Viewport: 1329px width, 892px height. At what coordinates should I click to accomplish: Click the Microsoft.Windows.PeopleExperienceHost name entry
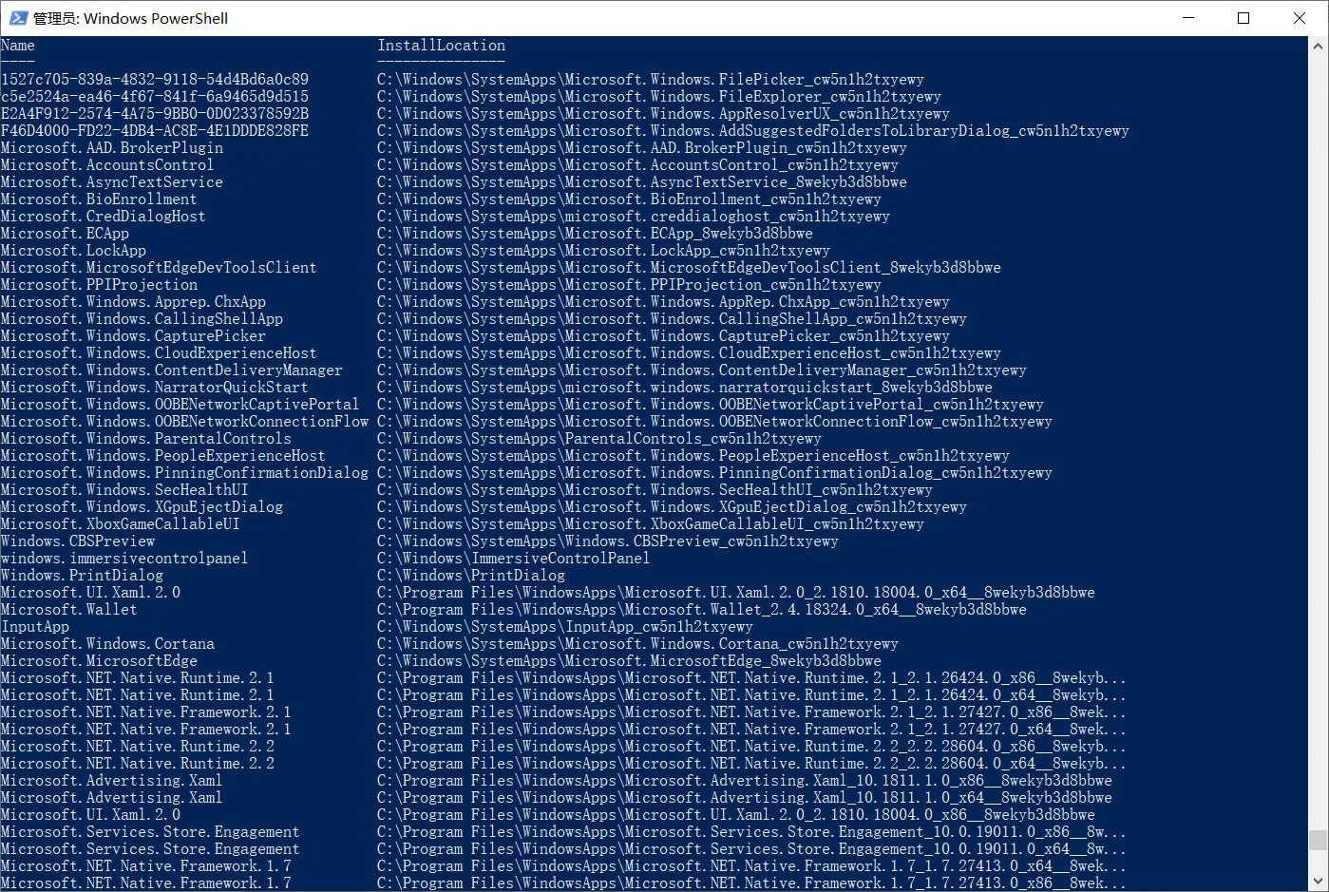163,456
